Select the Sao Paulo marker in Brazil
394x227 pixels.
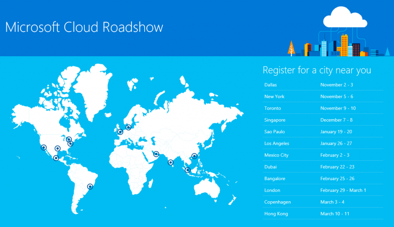pos(90,187)
